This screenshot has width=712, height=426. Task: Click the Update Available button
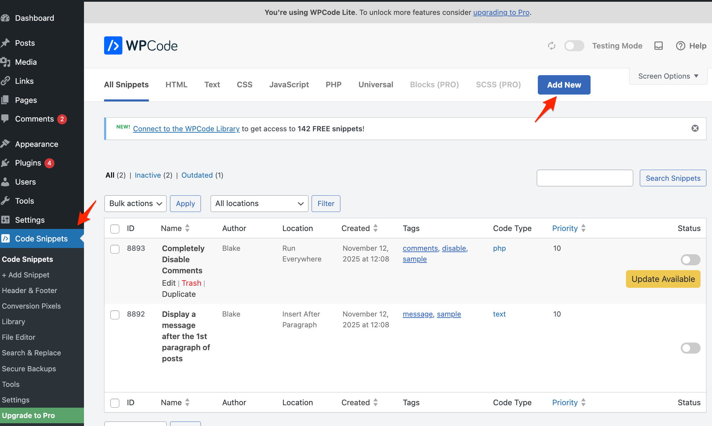[663, 279]
